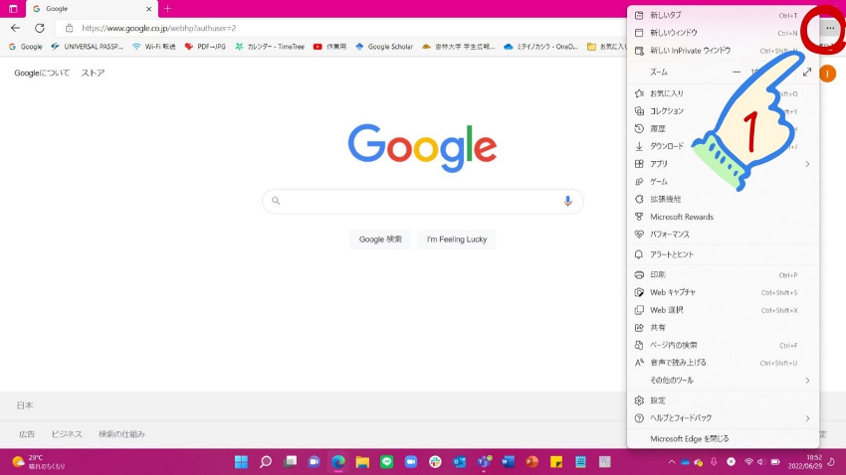Open the taskbar weather widget

pos(39,462)
